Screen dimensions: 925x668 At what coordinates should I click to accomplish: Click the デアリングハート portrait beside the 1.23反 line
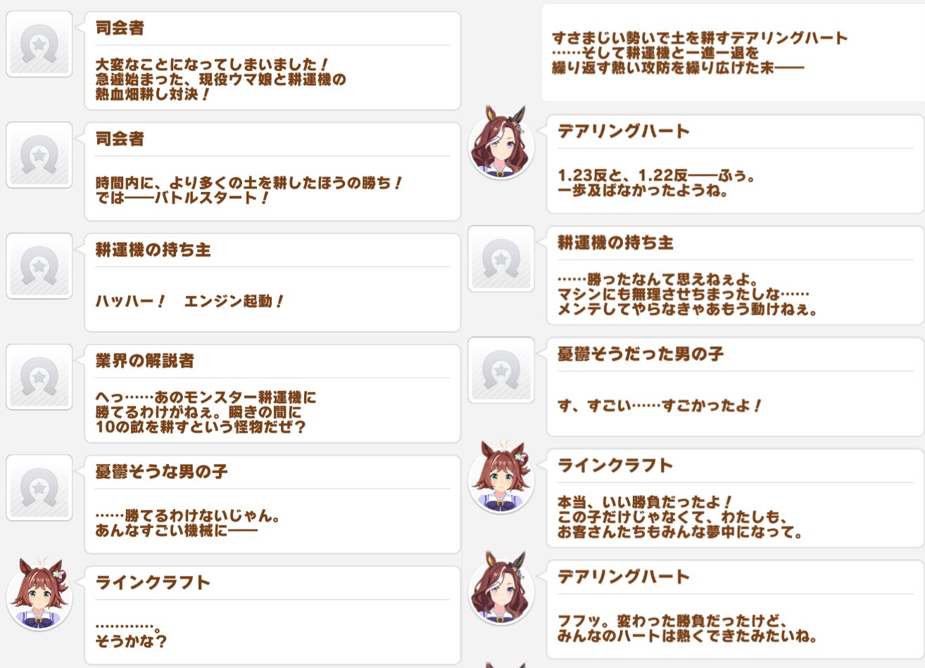(x=501, y=143)
